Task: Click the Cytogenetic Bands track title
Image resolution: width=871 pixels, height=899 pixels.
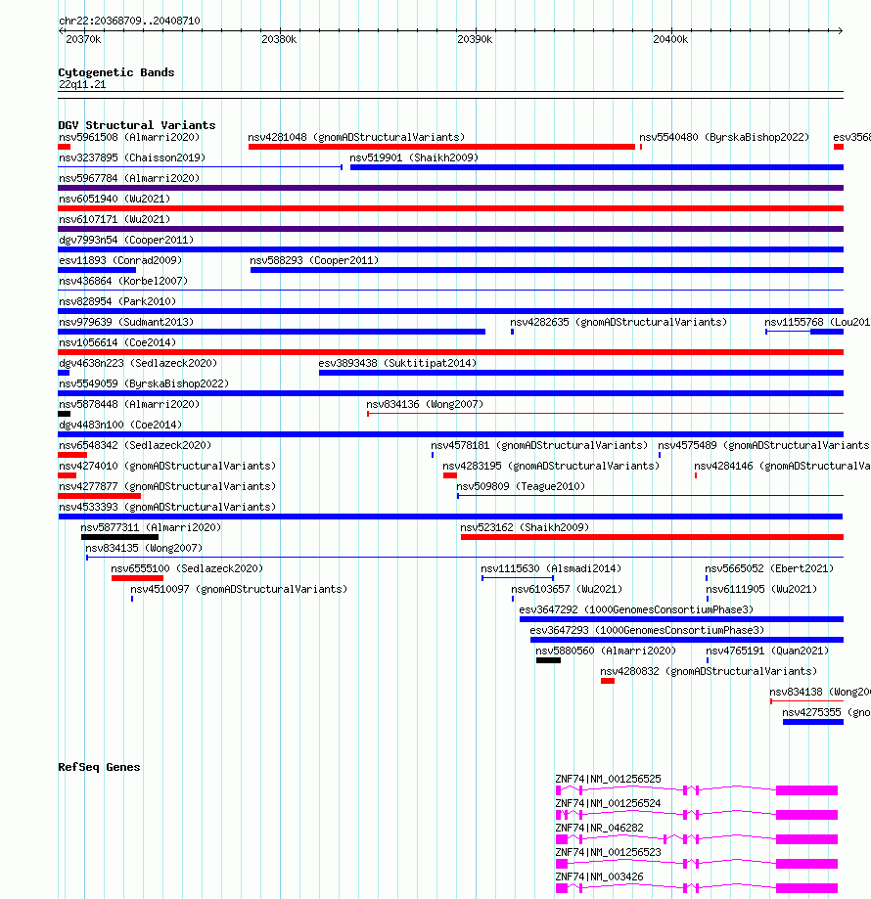Action: (x=115, y=72)
